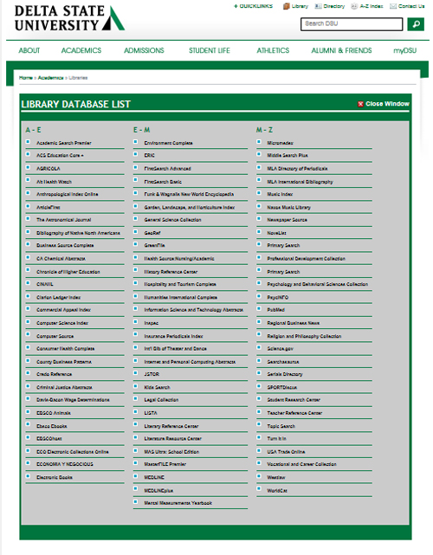The image size is (433, 555).
Task: Open Clarion Ledger Index link
Action: tap(58, 297)
